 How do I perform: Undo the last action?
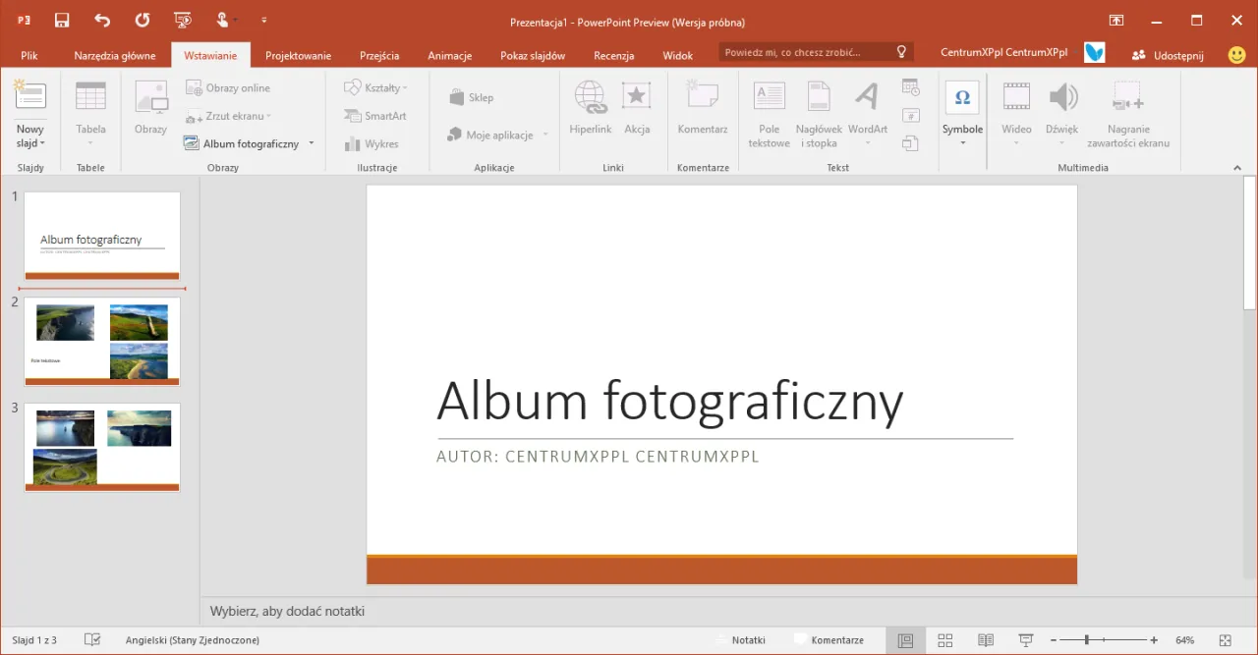[102, 20]
